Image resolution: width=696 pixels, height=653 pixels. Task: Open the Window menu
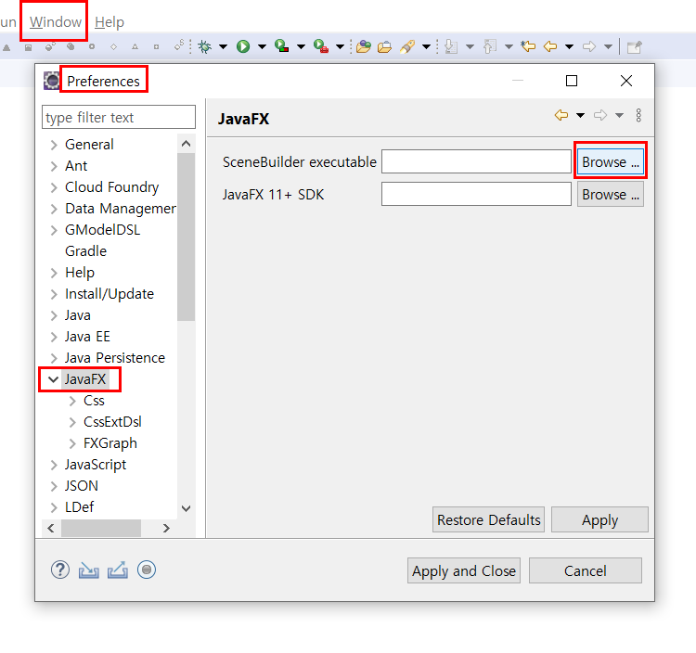click(x=56, y=21)
